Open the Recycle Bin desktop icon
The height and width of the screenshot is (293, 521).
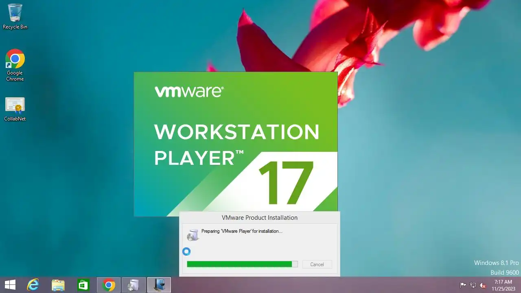pyautogui.click(x=15, y=16)
